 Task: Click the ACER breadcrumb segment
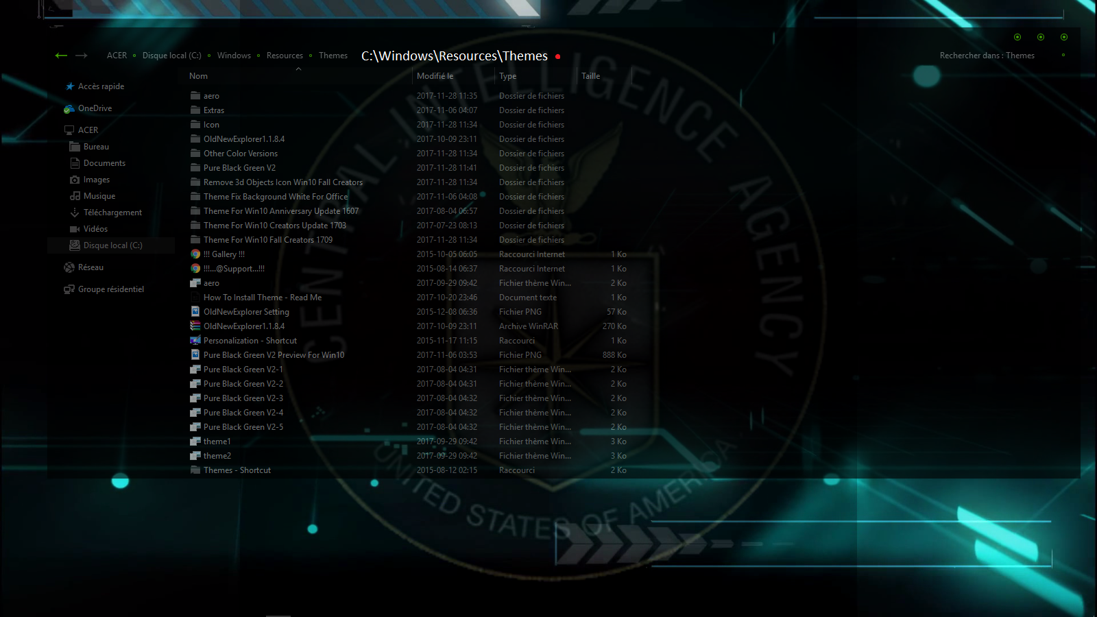[117, 56]
